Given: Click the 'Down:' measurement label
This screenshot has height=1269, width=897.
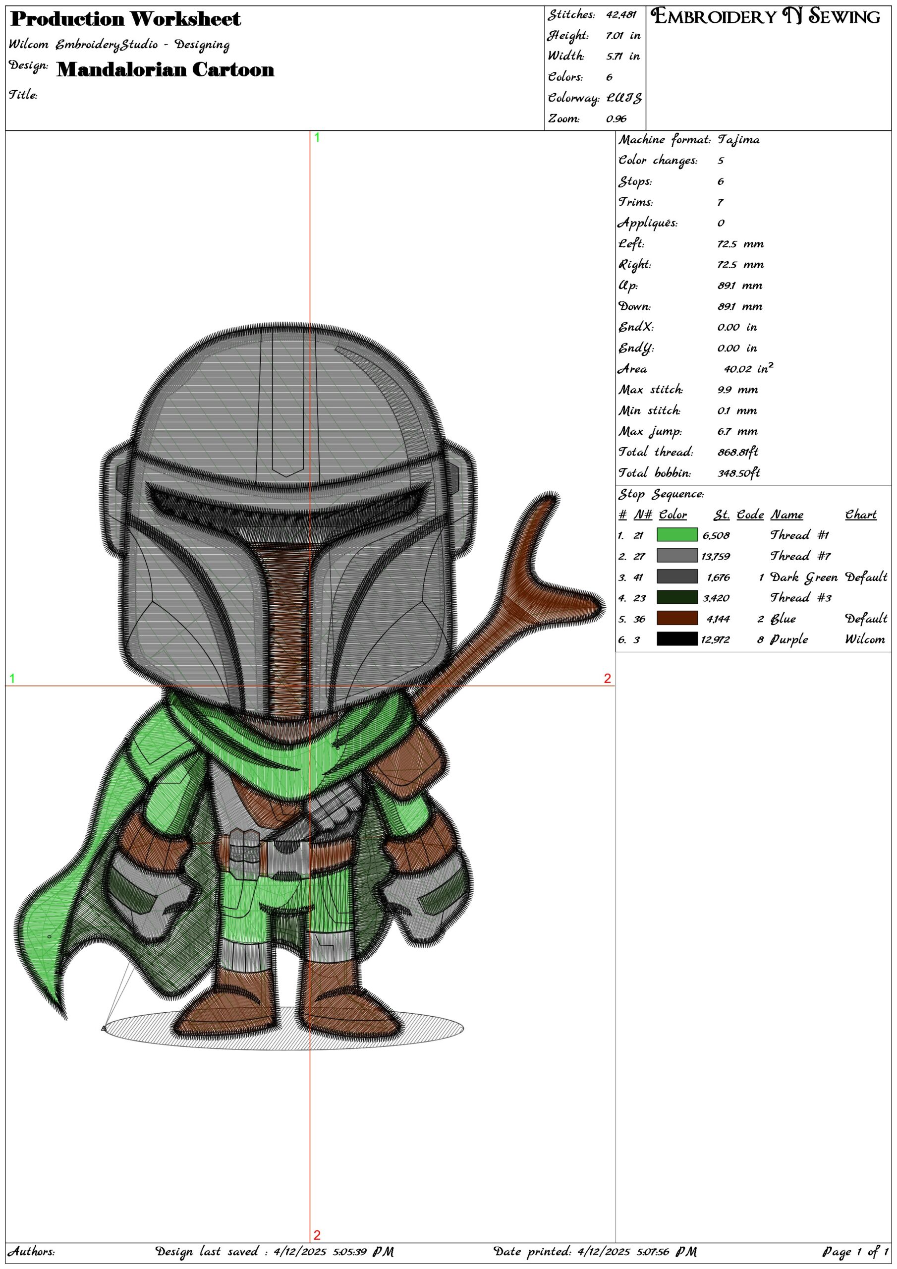Looking at the screenshot, I should (634, 306).
